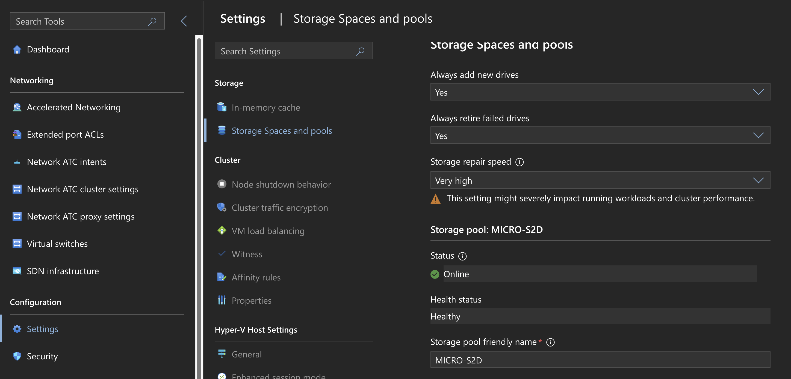This screenshot has width=791, height=379.
Task: Click the Cluster traffic encryption icon
Action: (x=222, y=208)
